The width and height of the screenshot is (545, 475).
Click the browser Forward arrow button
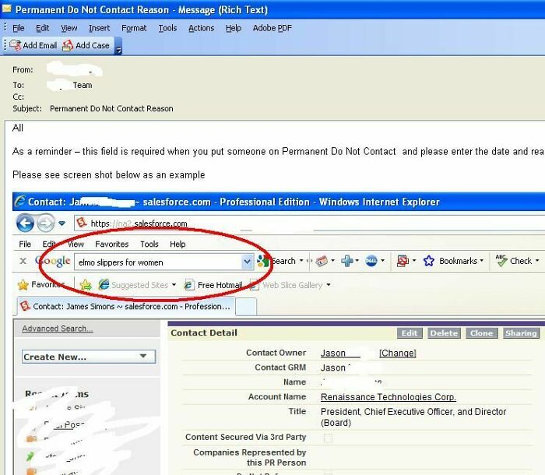coord(45,223)
